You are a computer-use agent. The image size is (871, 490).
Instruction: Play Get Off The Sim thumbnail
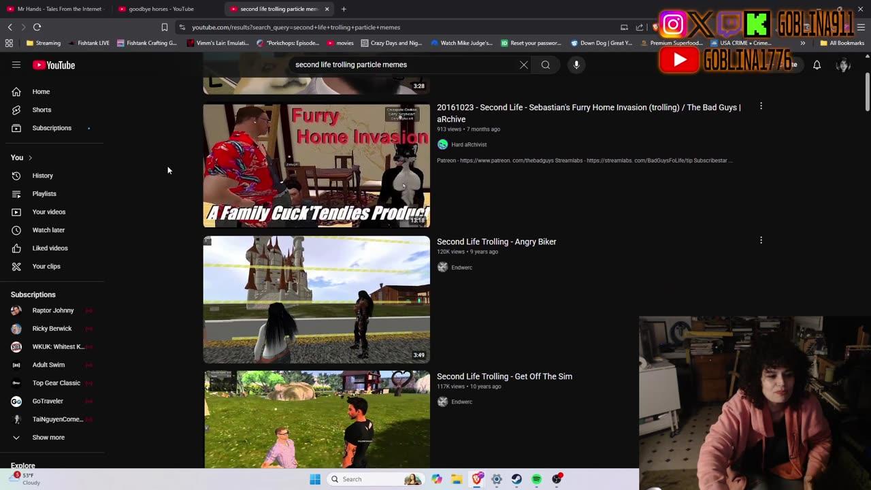tap(316, 419)
